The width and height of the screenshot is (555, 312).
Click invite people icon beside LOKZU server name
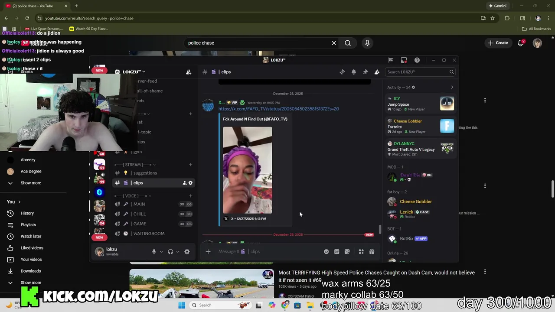tap(189, 72)
